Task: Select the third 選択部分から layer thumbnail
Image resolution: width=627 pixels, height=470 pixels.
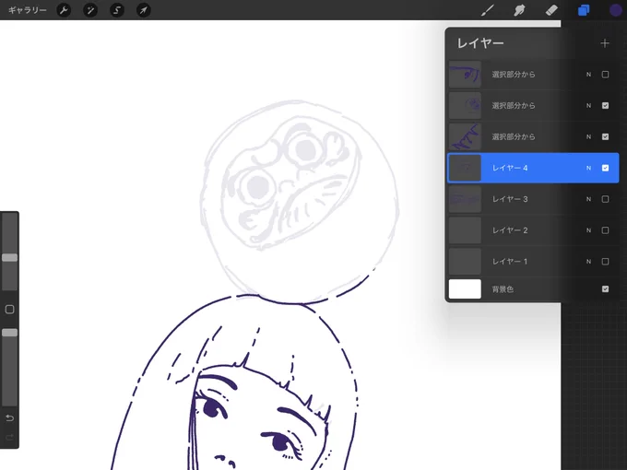Action: coord(465,136)
